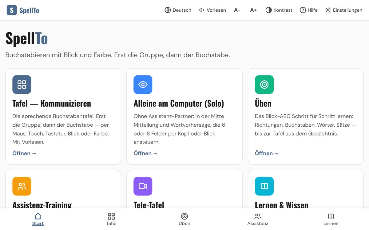Switch to Üben tab in bottom navigation

pos(184,219)
